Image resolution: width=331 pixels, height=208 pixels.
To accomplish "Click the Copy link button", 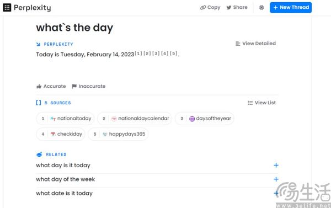I will [x=210, y=7].
